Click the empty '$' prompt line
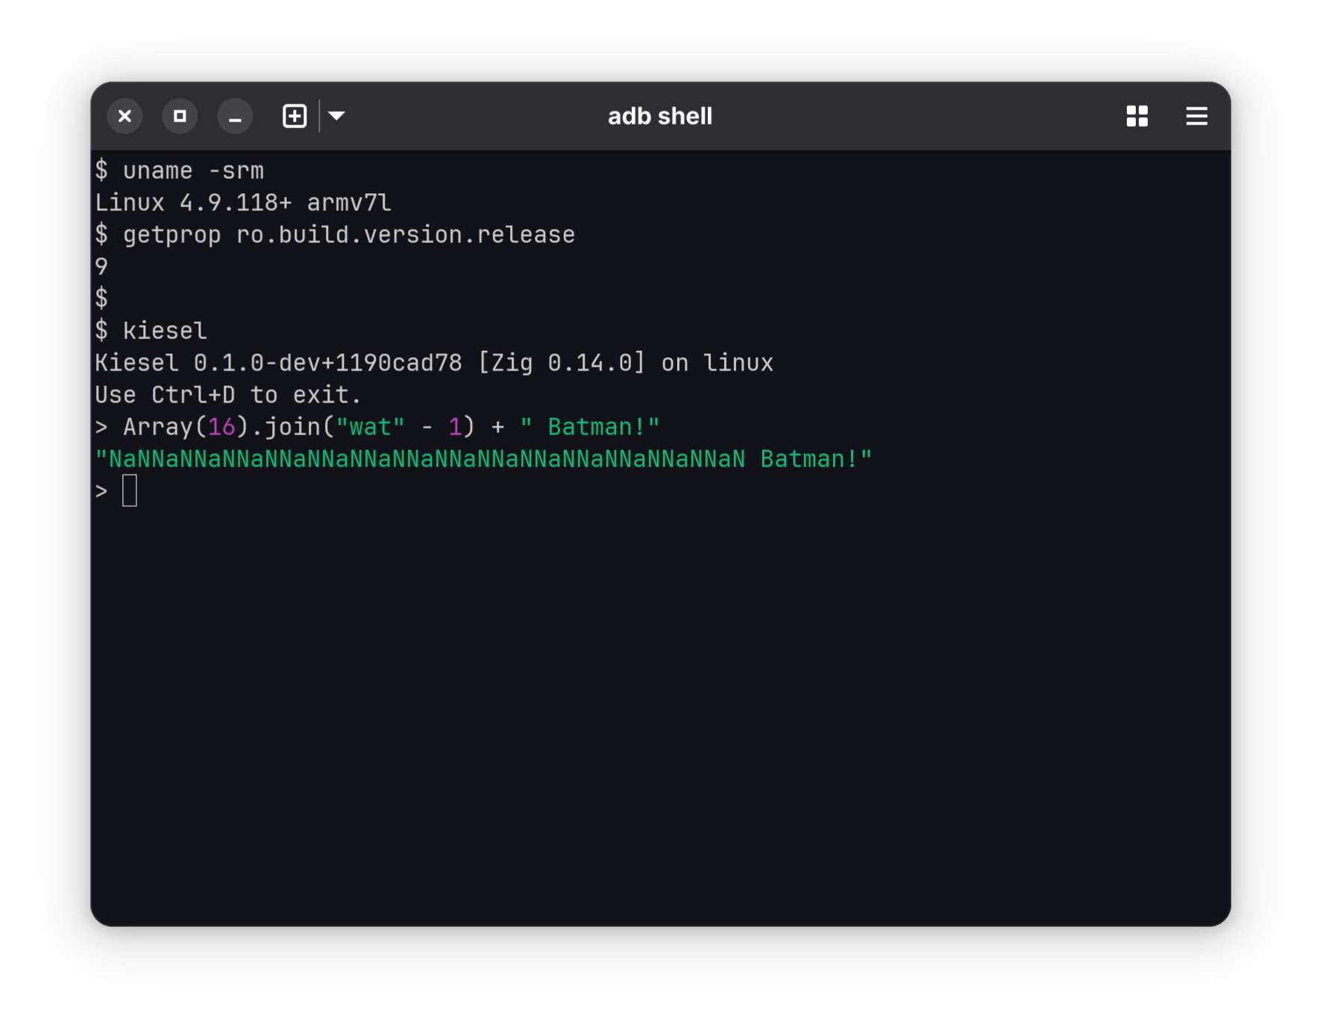This screenshot has width=1323, height=1027. coord(101,299)
